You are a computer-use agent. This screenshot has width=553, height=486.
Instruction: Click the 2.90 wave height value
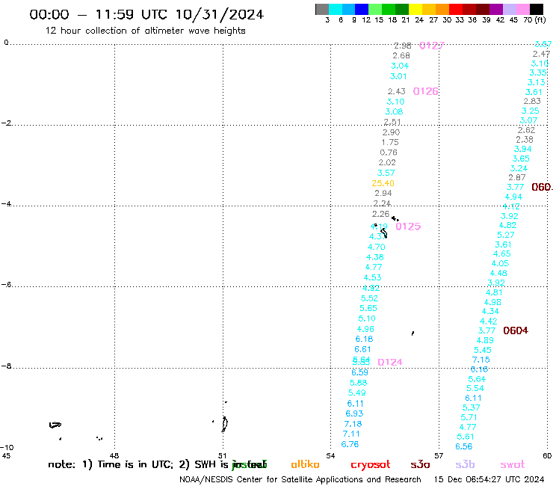[391, 132]
